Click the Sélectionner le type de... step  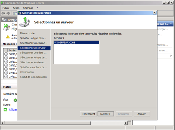[34, 57]
